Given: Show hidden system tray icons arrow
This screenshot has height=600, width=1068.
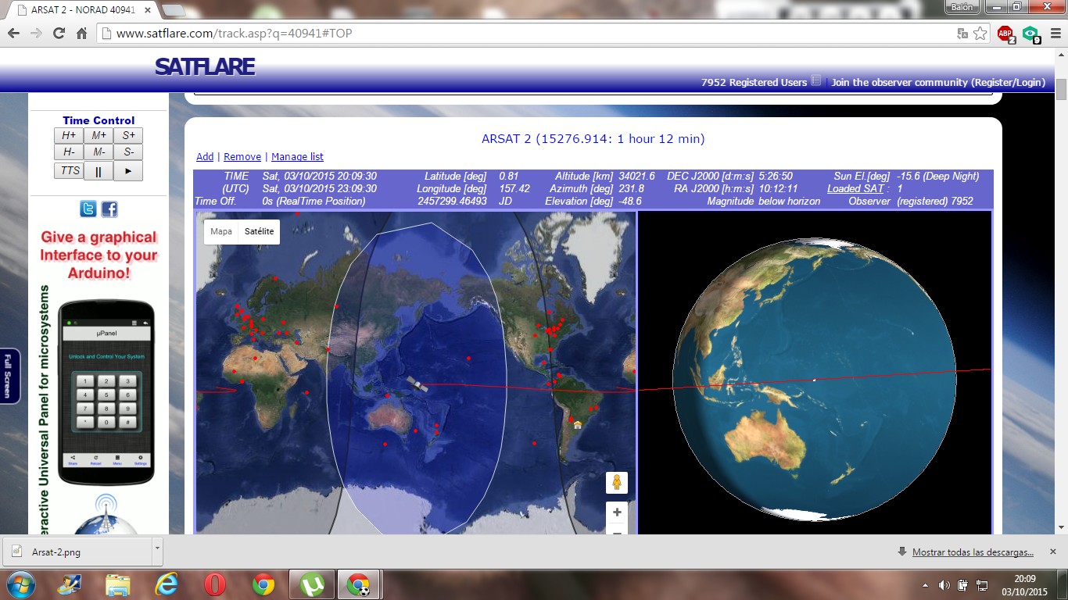Looking at the screenshot, I should pyautogui.click(x=926, y=585).
